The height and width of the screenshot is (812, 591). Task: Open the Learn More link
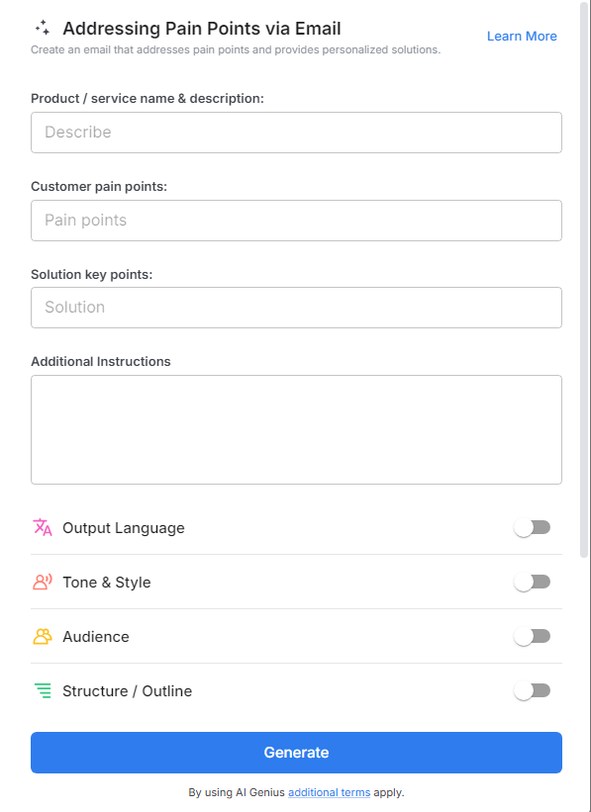point(522,36)
